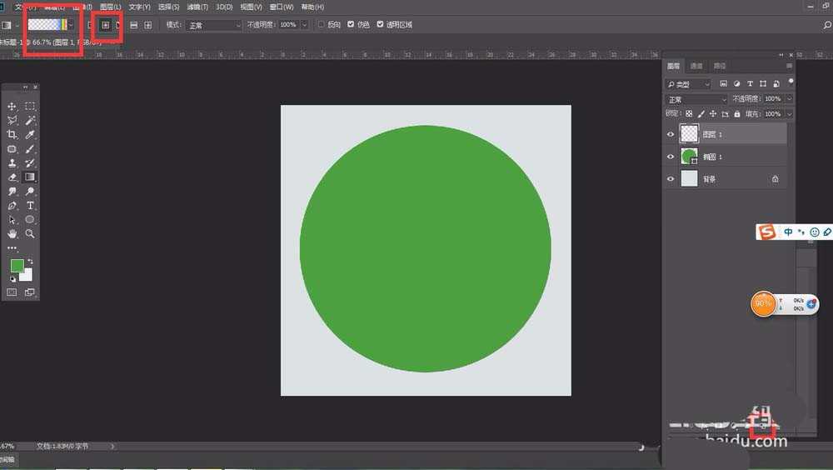
Task: Select the Gradient tool
Action: pyautogui.click(x=30, y=177)
